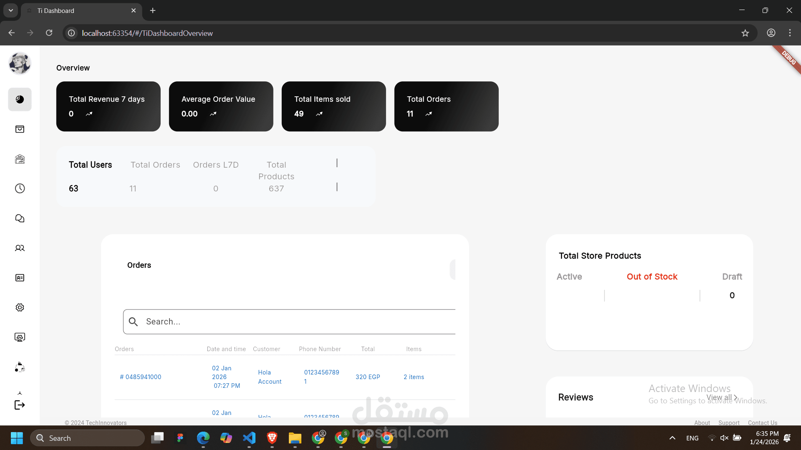Click the Hola Account customer link

[x=270, y=377]
